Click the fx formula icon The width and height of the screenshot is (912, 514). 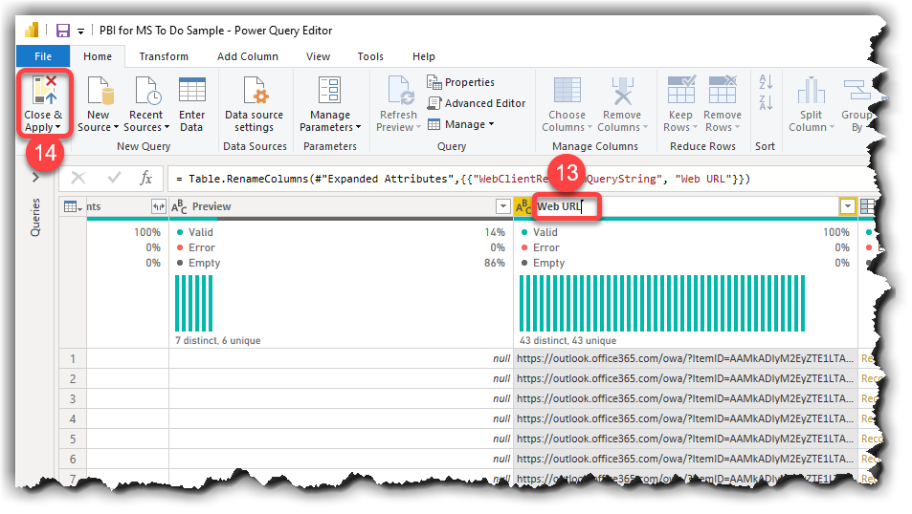[146, 178]
